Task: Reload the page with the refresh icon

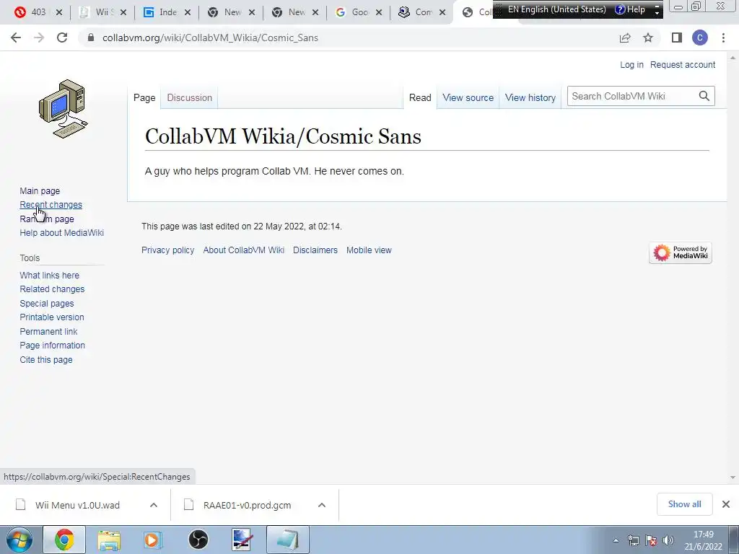Action: (x=62, y=38)
